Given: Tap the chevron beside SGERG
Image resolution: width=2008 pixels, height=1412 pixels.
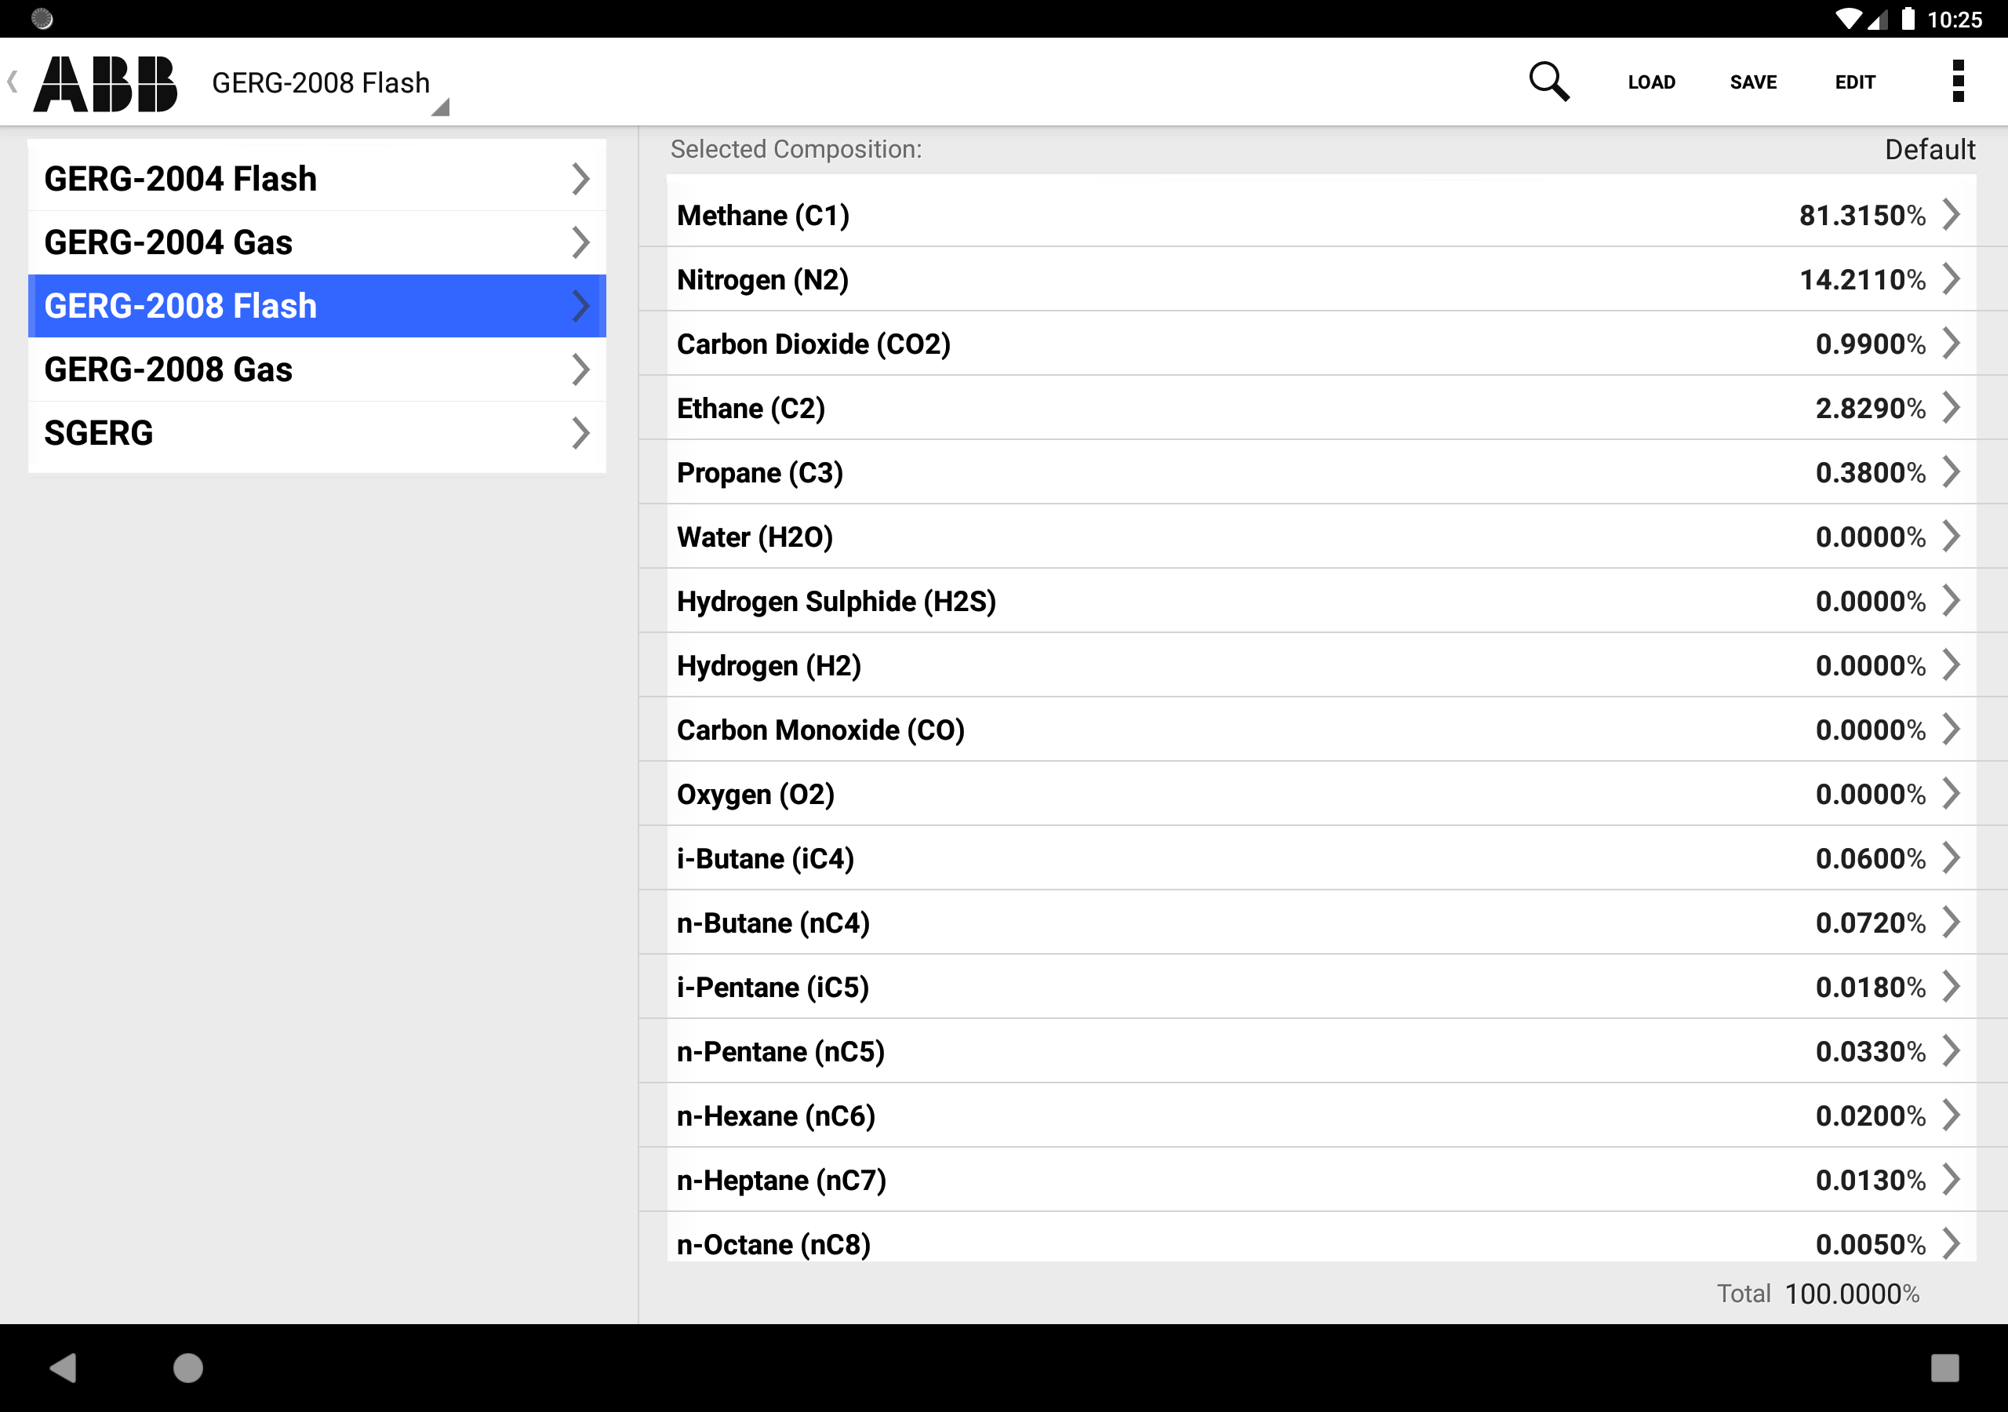Looking at the screenshot, I should (580, 433).
